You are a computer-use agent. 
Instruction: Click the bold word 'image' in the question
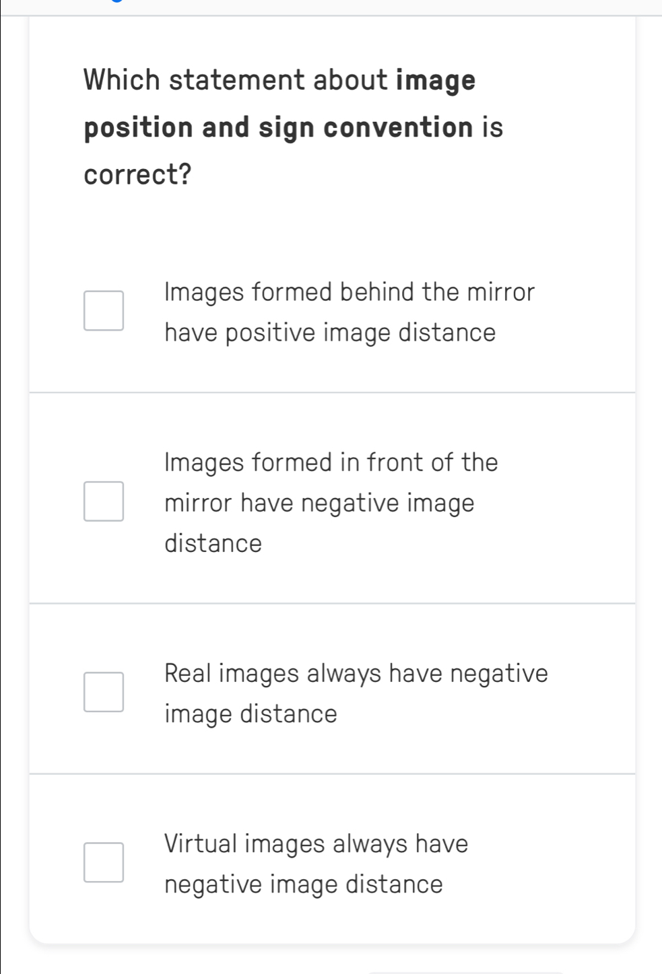(x=436, y=81)
